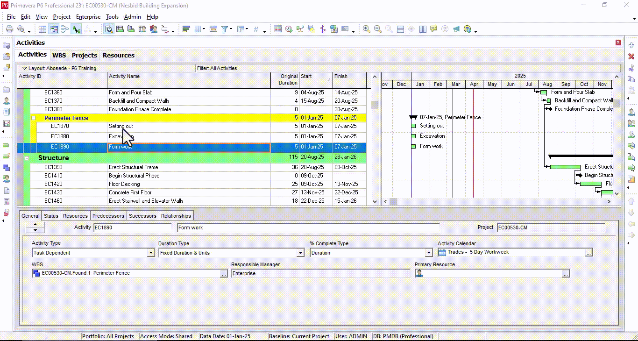This screenshot has height=341, width=638.
Task: Show the Activity Table view icon
Action: click(x=43, y=29)
